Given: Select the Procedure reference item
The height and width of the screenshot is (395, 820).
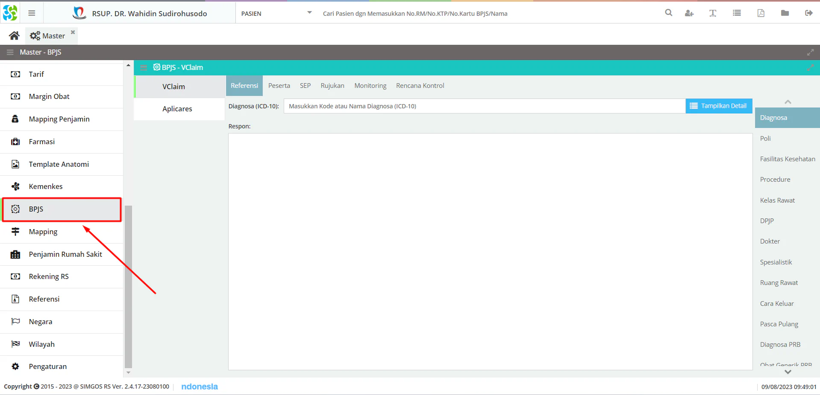Looking at the screenshot, I should pyautogui.click(x=787, y=180).
